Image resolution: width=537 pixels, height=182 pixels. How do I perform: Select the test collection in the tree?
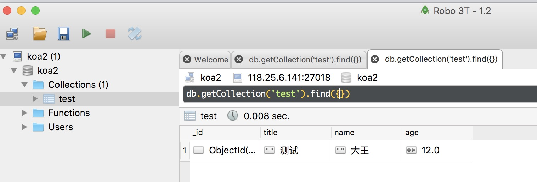67,99
